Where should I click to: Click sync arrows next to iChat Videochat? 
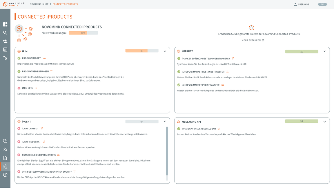[x=44, y=142]
